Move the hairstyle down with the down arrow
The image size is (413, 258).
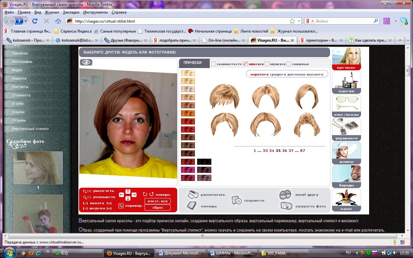(128, 198)
